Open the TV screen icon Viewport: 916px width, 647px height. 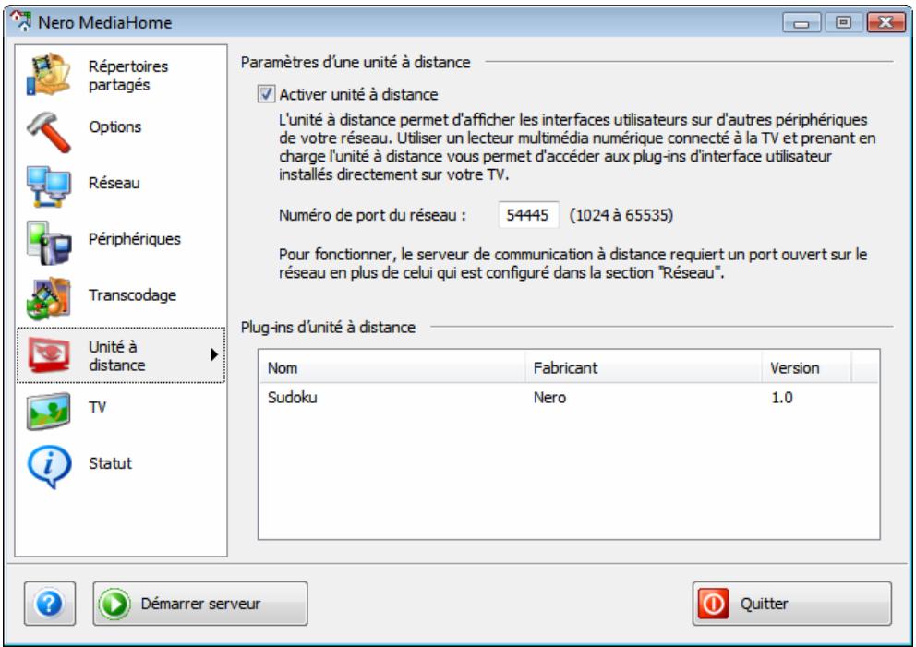tap(49, 411)
